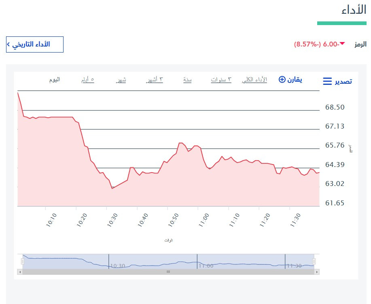Select the اليوم (today) time range

[55, 80]
